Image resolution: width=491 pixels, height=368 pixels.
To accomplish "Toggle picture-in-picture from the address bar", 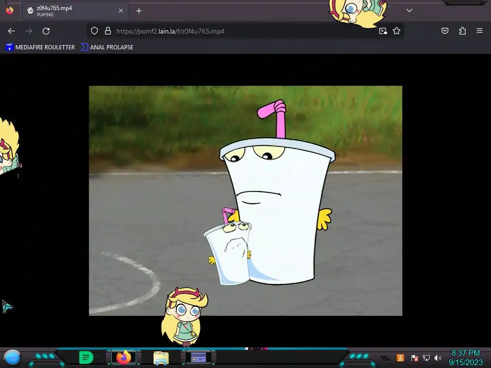I will [x=383, y=31].
